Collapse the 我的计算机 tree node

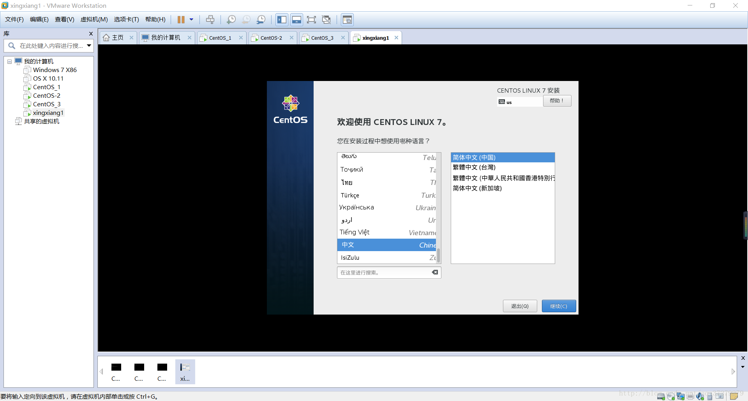tap(9, 62)
